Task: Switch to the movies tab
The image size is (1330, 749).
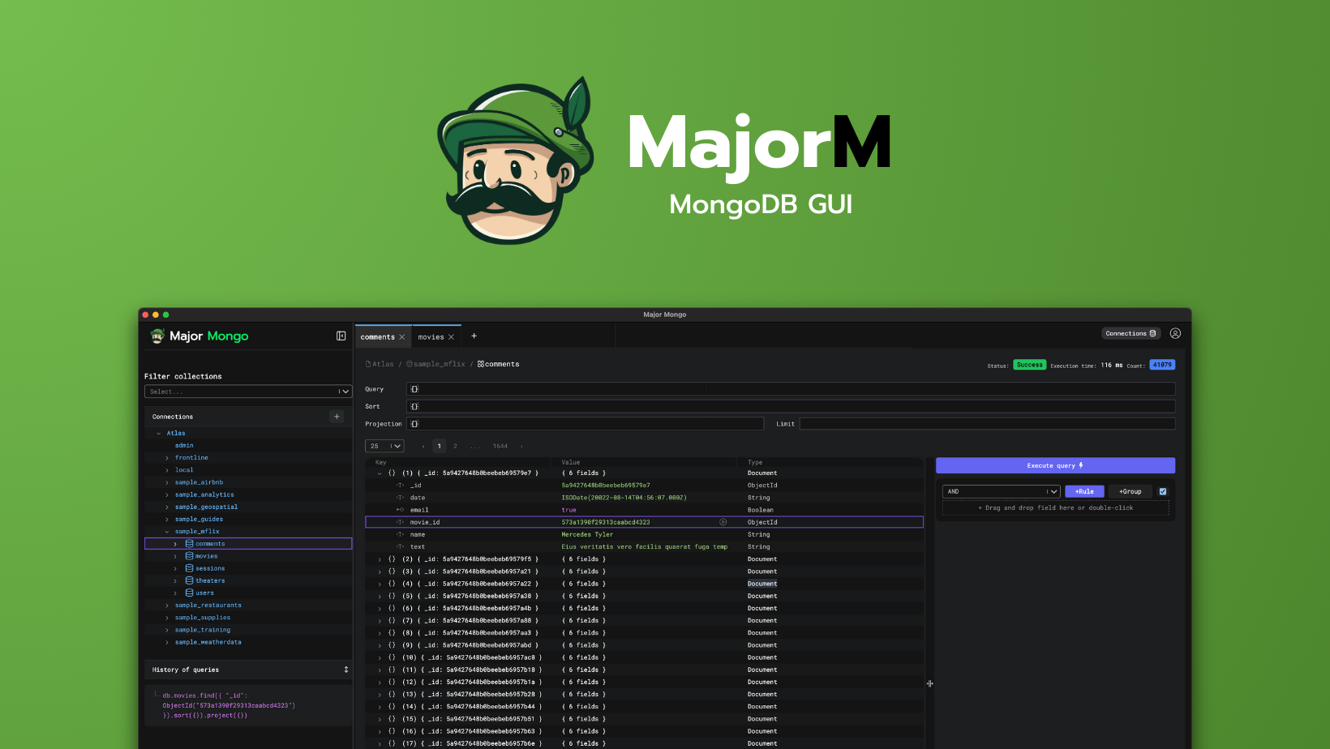Action: (431, 337)
